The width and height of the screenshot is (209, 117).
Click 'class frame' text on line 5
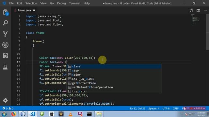pos(35,33)
